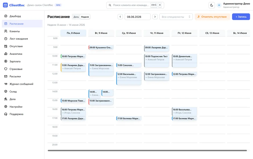Click the ClientRec logo icon
253x159 pixels.
(5, 5)
